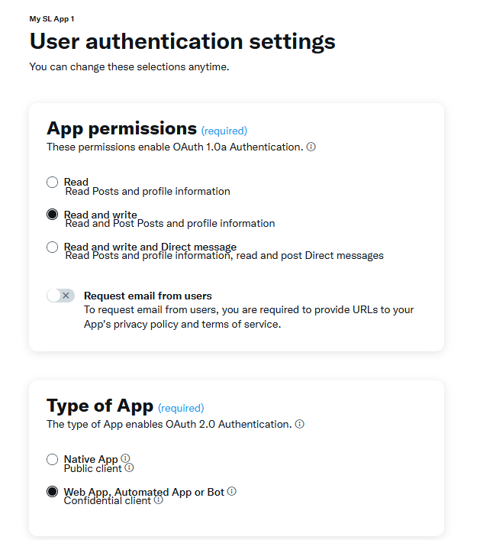Screen dimensions: 480x540
Task: Select the Read and write radio button
Action: [x=52, y=215]
